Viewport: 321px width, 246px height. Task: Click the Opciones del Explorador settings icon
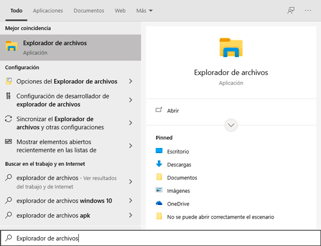coord(9,81)
